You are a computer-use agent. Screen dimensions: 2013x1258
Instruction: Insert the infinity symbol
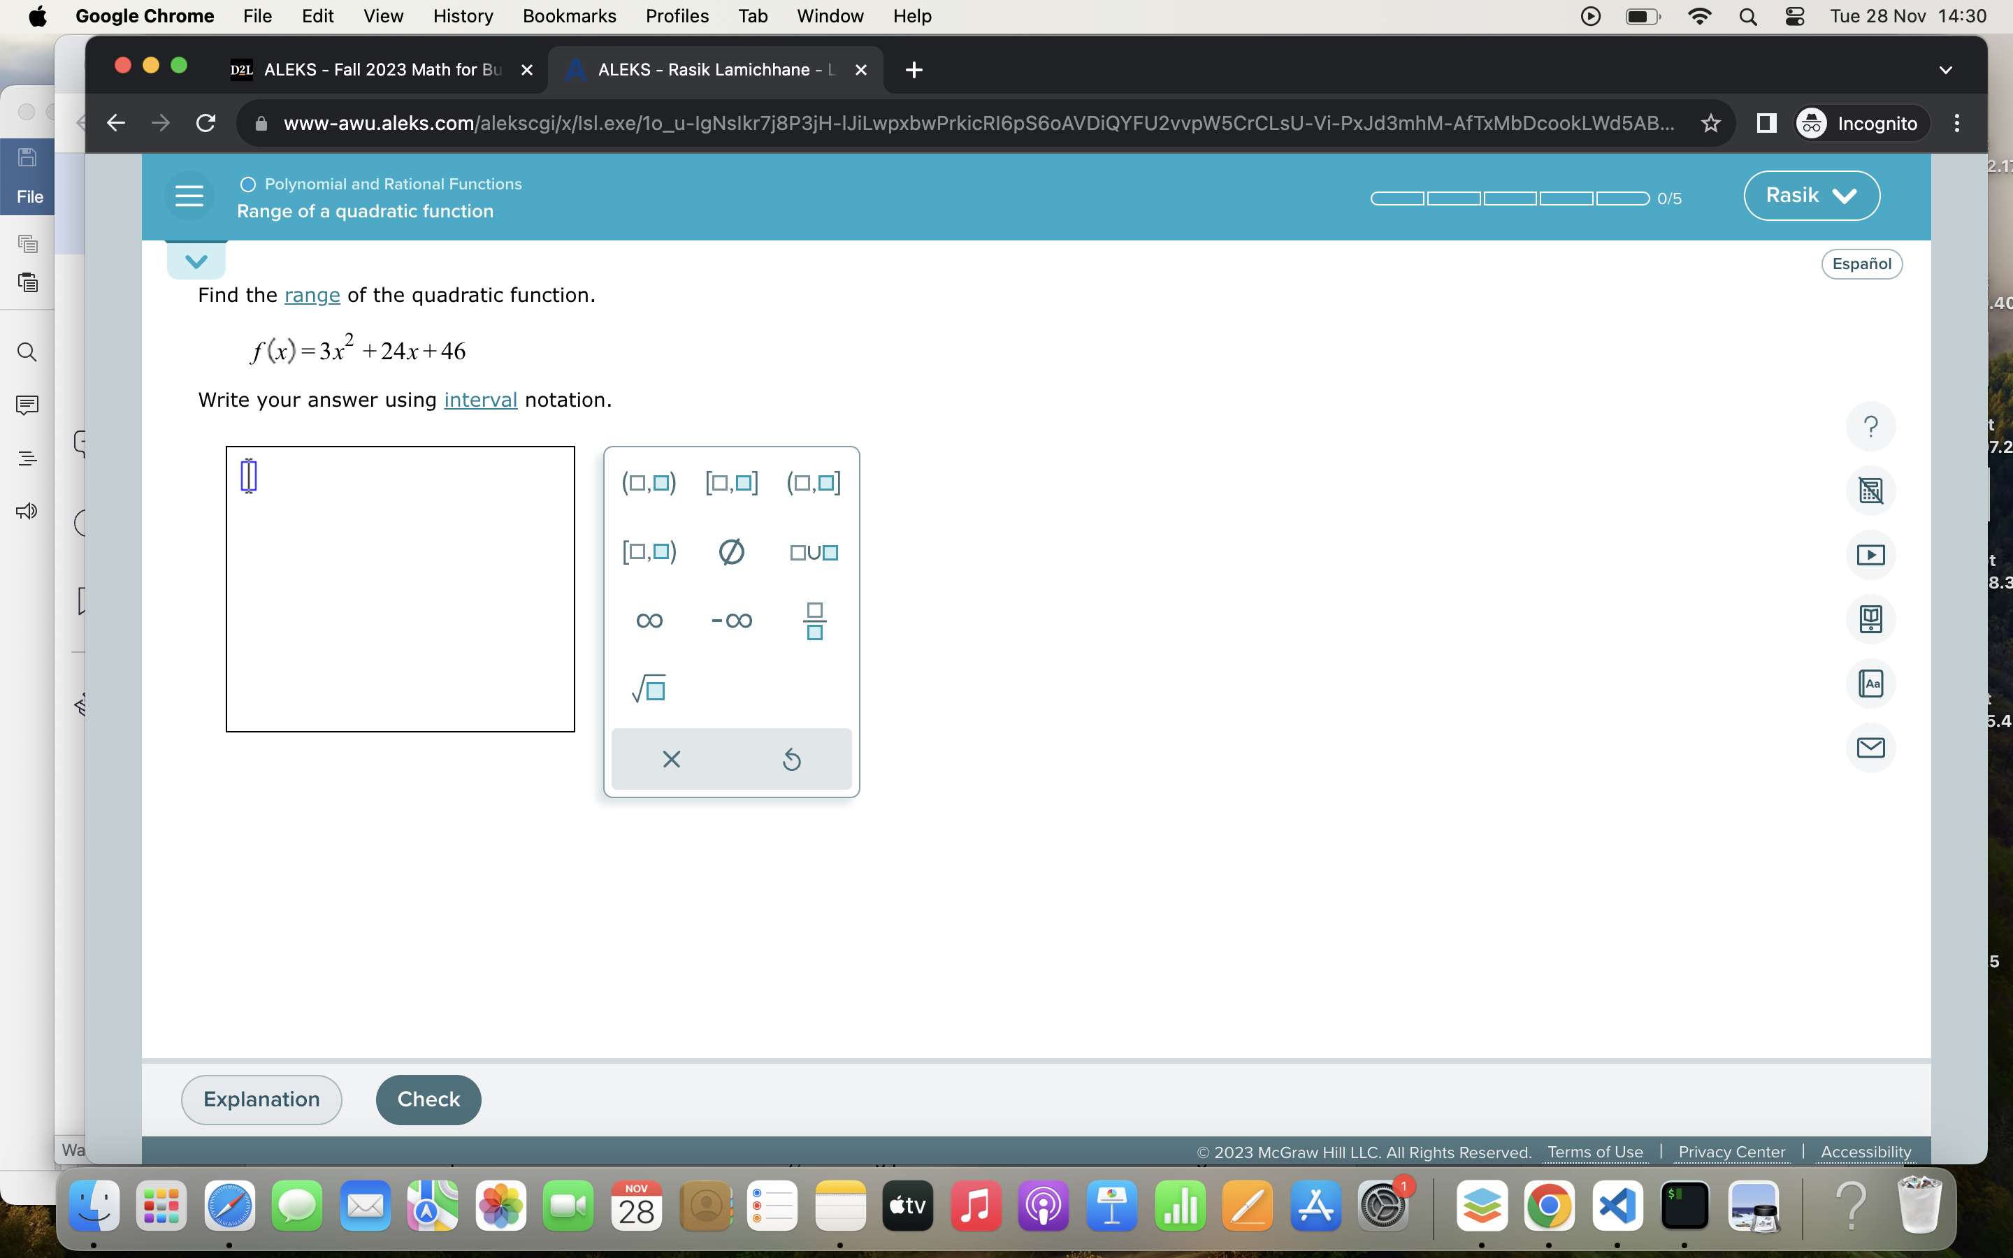pyautogui.click(x=649, y=621)
